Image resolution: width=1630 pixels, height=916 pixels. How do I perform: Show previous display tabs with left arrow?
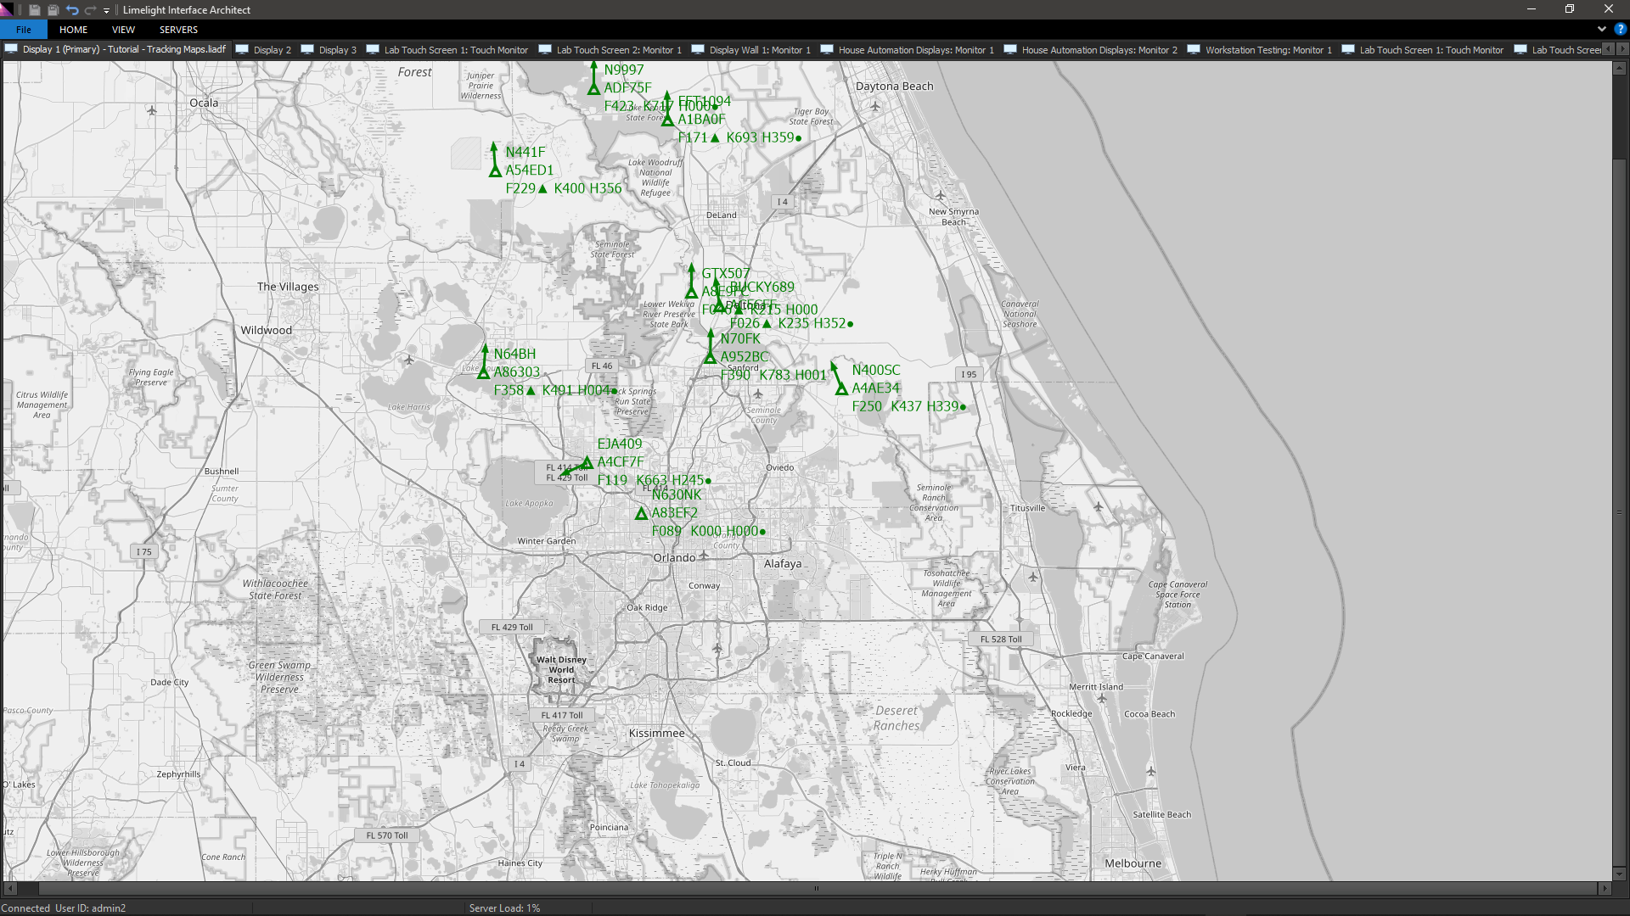click(x=1609, y=49)
